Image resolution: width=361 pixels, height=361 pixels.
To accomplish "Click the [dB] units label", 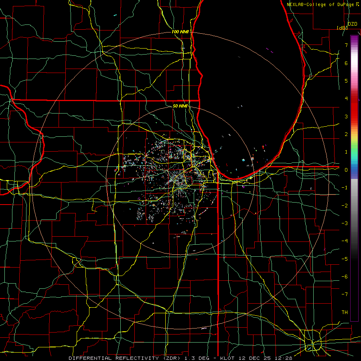I will pyautogui.click(x=343, y=28).
